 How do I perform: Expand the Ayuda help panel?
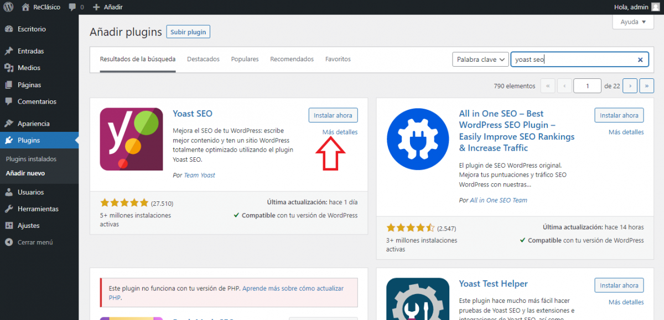point(632,23)
